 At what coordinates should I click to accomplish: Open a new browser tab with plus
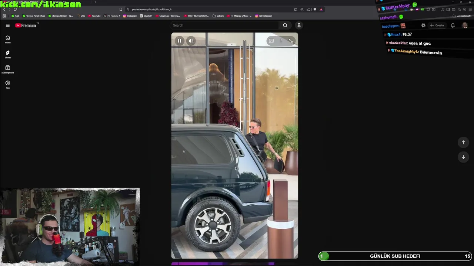coord(95,2)
